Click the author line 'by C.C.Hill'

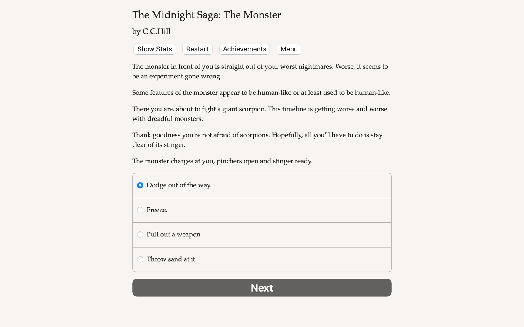point(151,31)
